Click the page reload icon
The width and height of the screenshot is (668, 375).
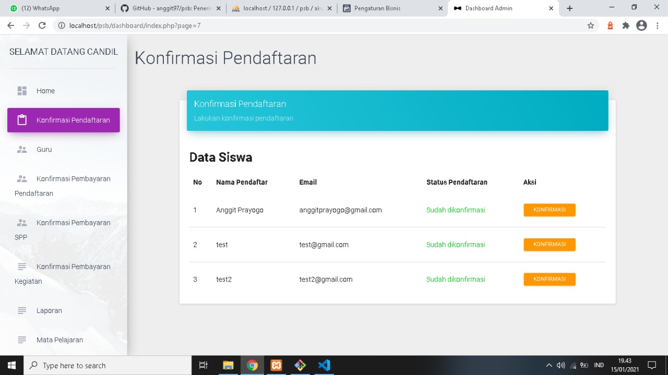pos(42,25)
